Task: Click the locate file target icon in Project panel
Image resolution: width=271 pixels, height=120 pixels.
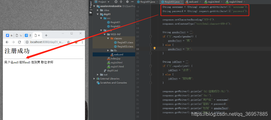Action: pyautogui.click(x=116, y=2)
